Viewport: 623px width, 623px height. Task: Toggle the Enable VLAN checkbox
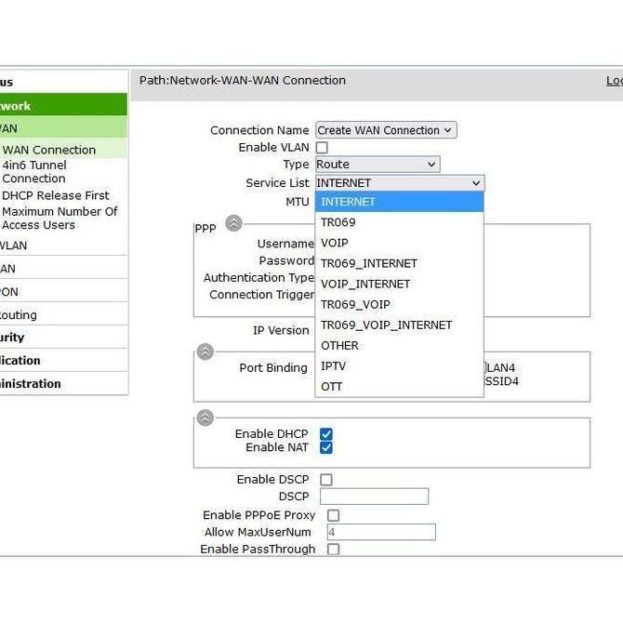click(x=322, y=148)
